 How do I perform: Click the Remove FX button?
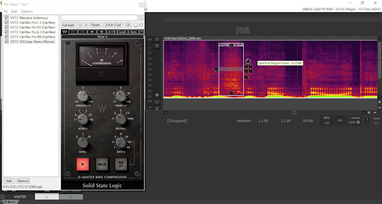23,181
